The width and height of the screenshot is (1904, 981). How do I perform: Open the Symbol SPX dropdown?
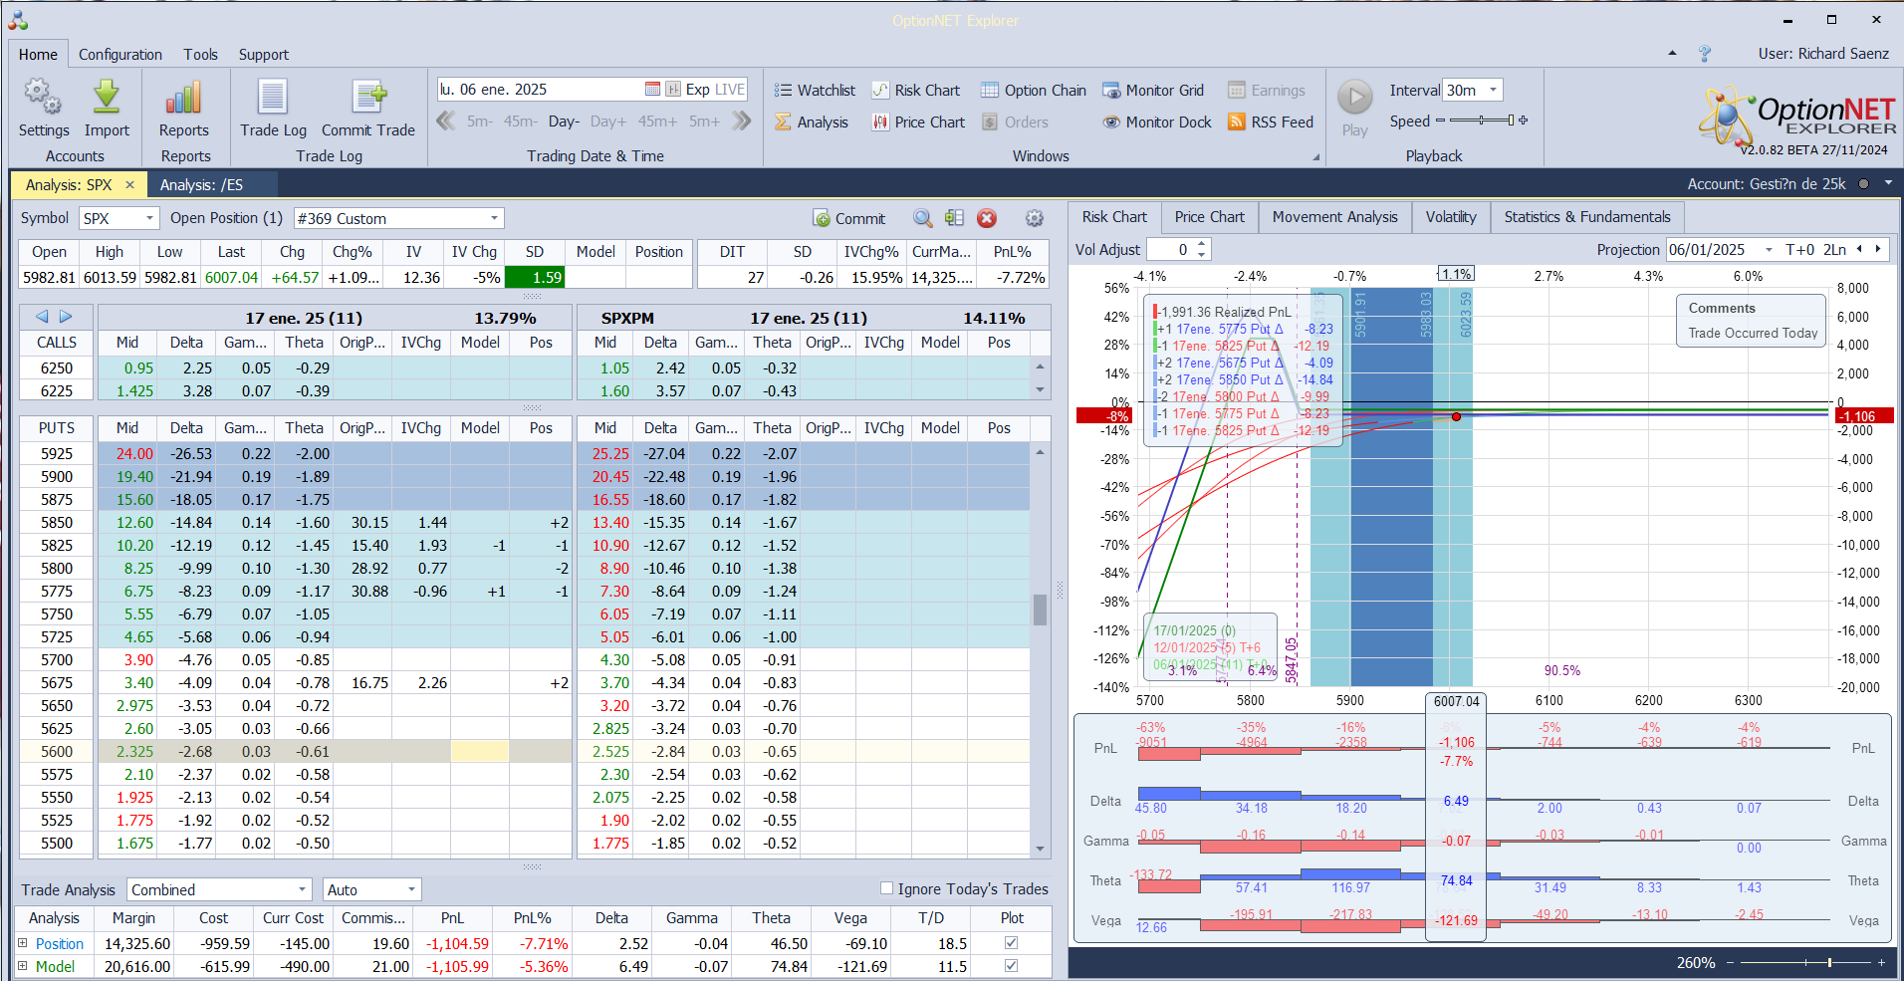pyautogui.click(x=150, y=218)
